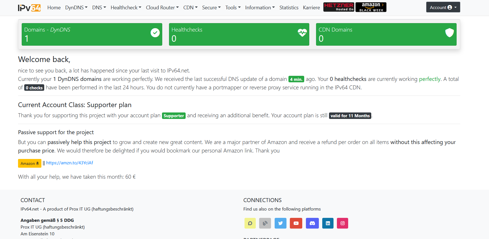Go to the Statistics page
Image resolution: width=489 pixels, height=239 pixels.
(x=289, y=8)
